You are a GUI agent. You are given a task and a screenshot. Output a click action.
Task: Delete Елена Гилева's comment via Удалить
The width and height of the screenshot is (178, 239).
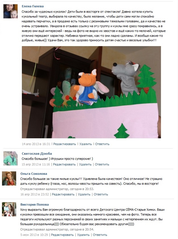(x=85, y=144)
